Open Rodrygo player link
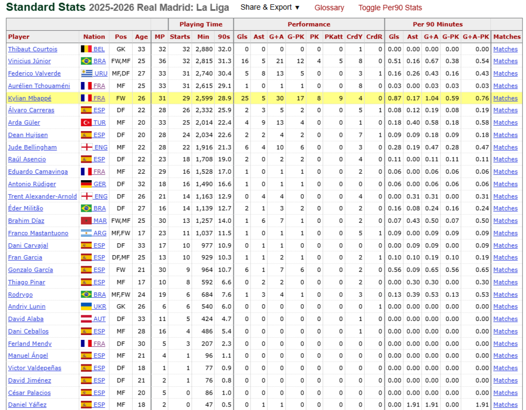Viewport: 526px width, 410px height. (20, 295)
